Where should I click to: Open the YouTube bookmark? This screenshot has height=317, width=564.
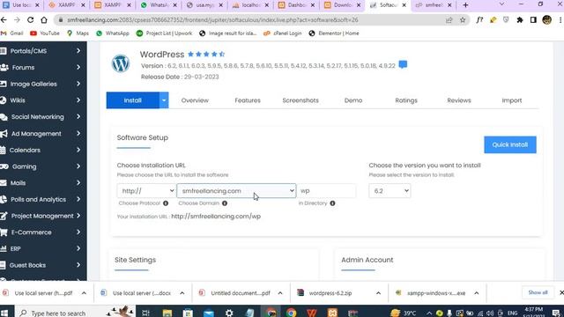click(45, 33)
